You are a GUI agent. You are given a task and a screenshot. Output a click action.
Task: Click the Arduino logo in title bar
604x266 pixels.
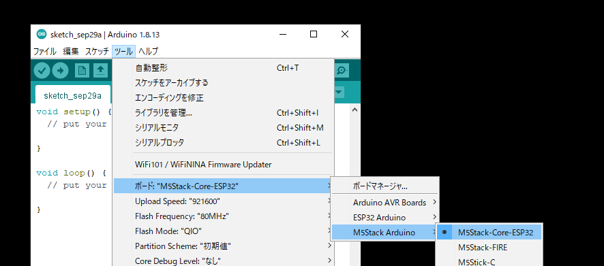pos(41,34)
